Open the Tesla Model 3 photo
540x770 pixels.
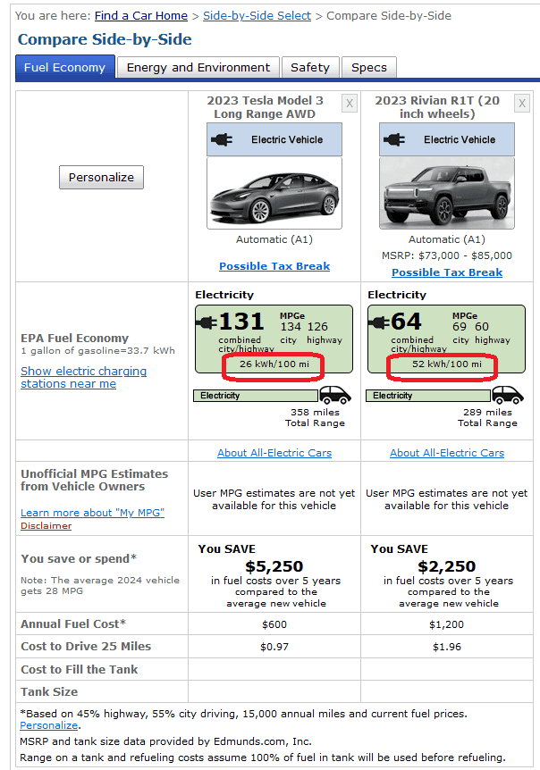point(274,193)
